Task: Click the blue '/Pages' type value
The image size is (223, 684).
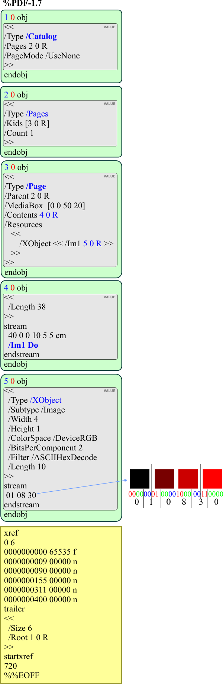Action: [37, 114]
